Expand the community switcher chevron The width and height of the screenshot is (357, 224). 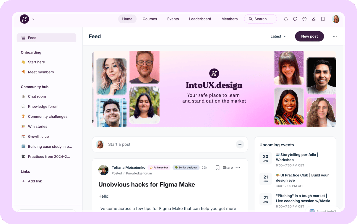tap(33, 19)
